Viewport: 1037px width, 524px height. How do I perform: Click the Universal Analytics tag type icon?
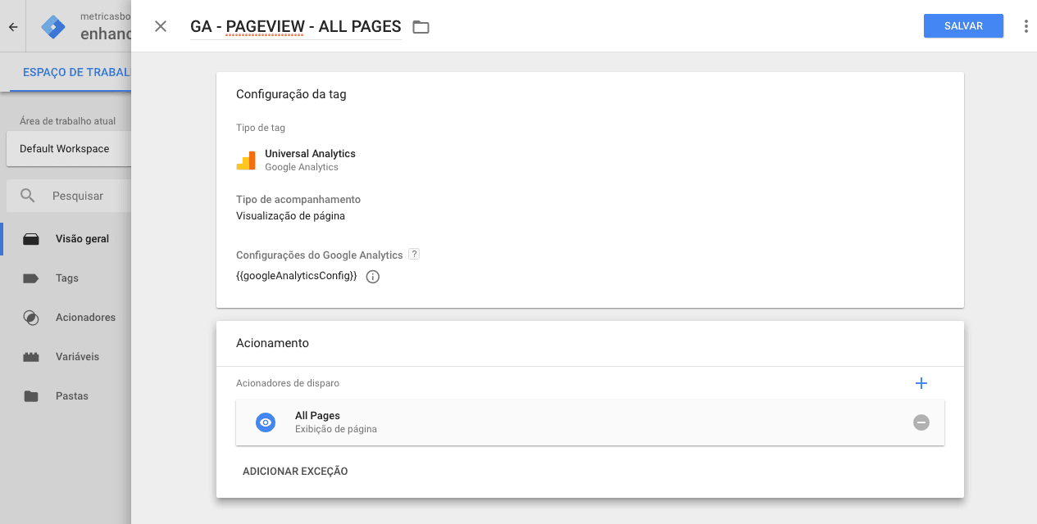[246, 160]
